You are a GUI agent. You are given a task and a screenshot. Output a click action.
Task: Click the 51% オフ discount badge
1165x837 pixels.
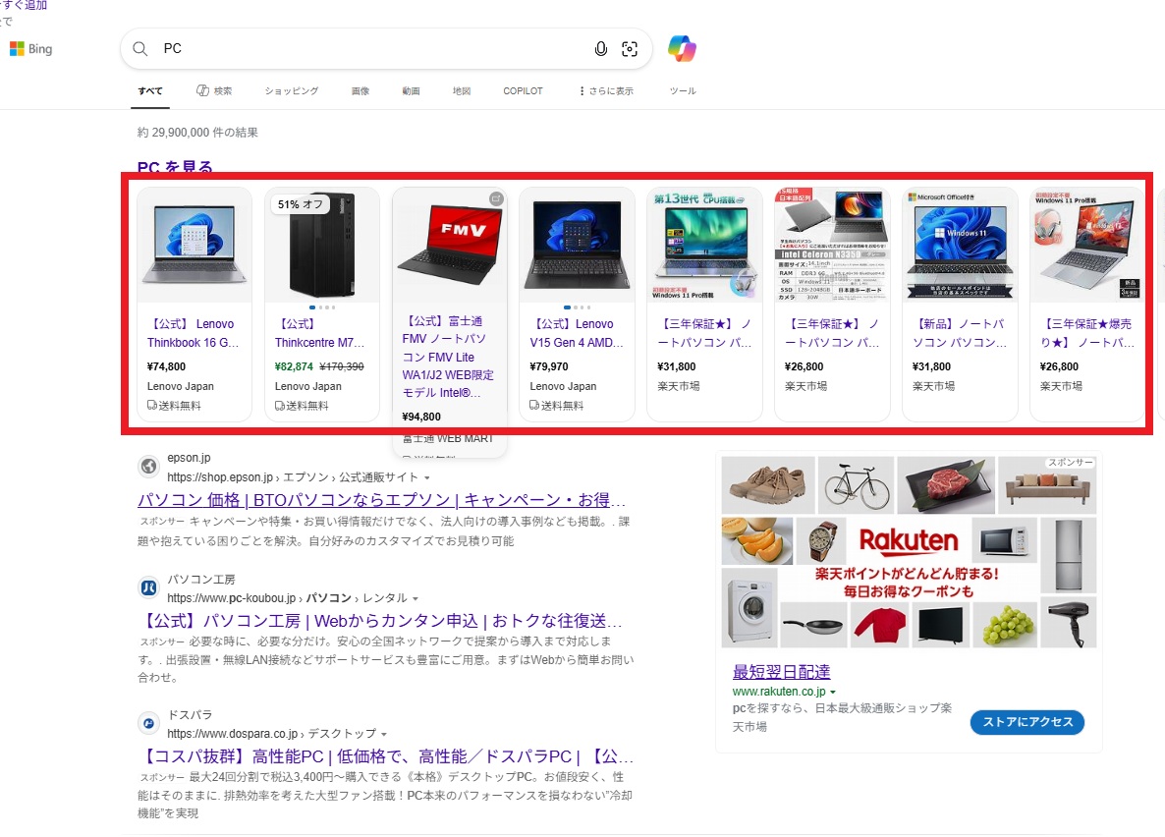[x=301, y=204]
